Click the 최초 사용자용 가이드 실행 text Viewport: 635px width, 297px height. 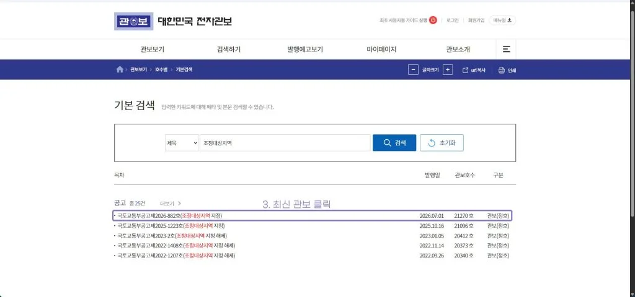click(403, 20)
